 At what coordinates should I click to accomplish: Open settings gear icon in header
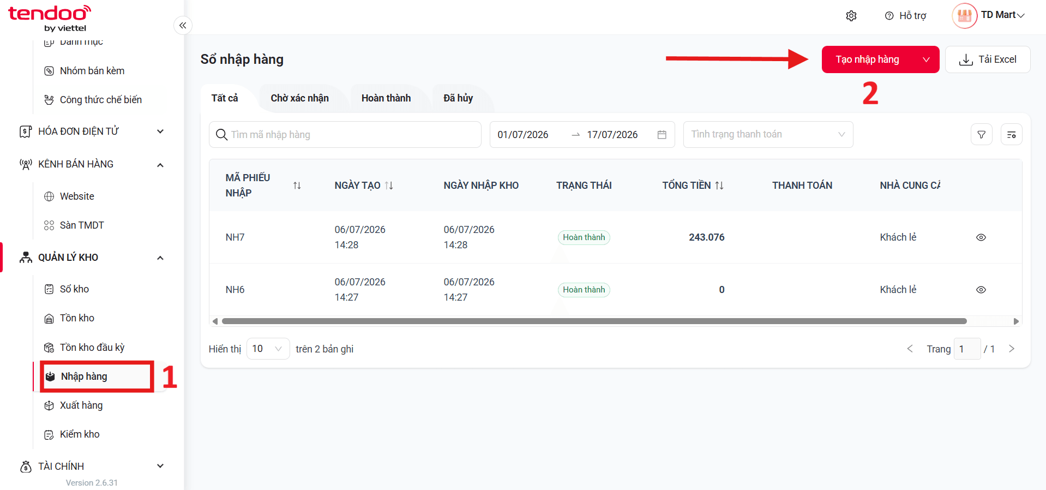pyautogui.click(x=851, y=16)
